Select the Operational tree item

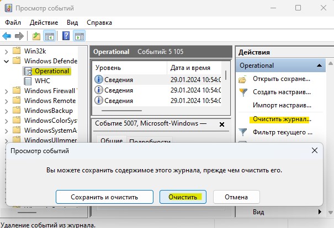coord(52,71)
